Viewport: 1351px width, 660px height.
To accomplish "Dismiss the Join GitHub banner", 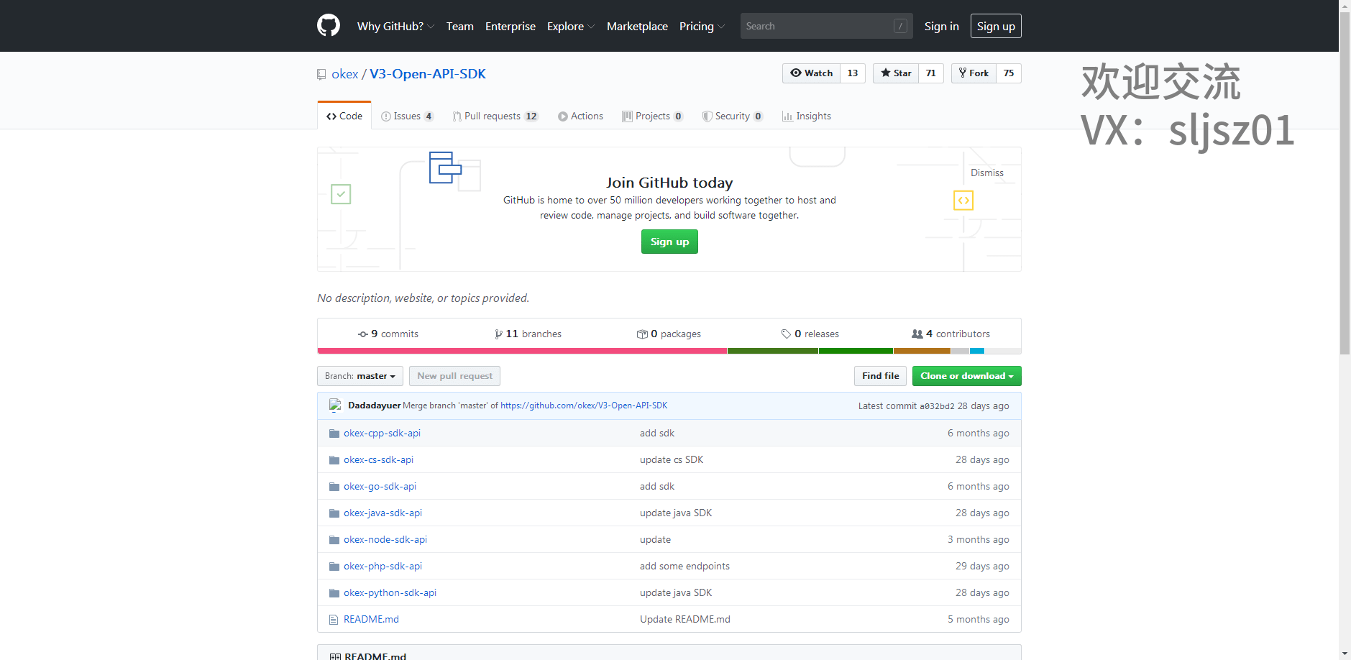I will click(x=986, y=173).
